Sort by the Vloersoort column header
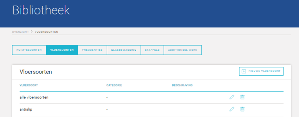This screenshot has width=299, height=117. coord(28,85)
